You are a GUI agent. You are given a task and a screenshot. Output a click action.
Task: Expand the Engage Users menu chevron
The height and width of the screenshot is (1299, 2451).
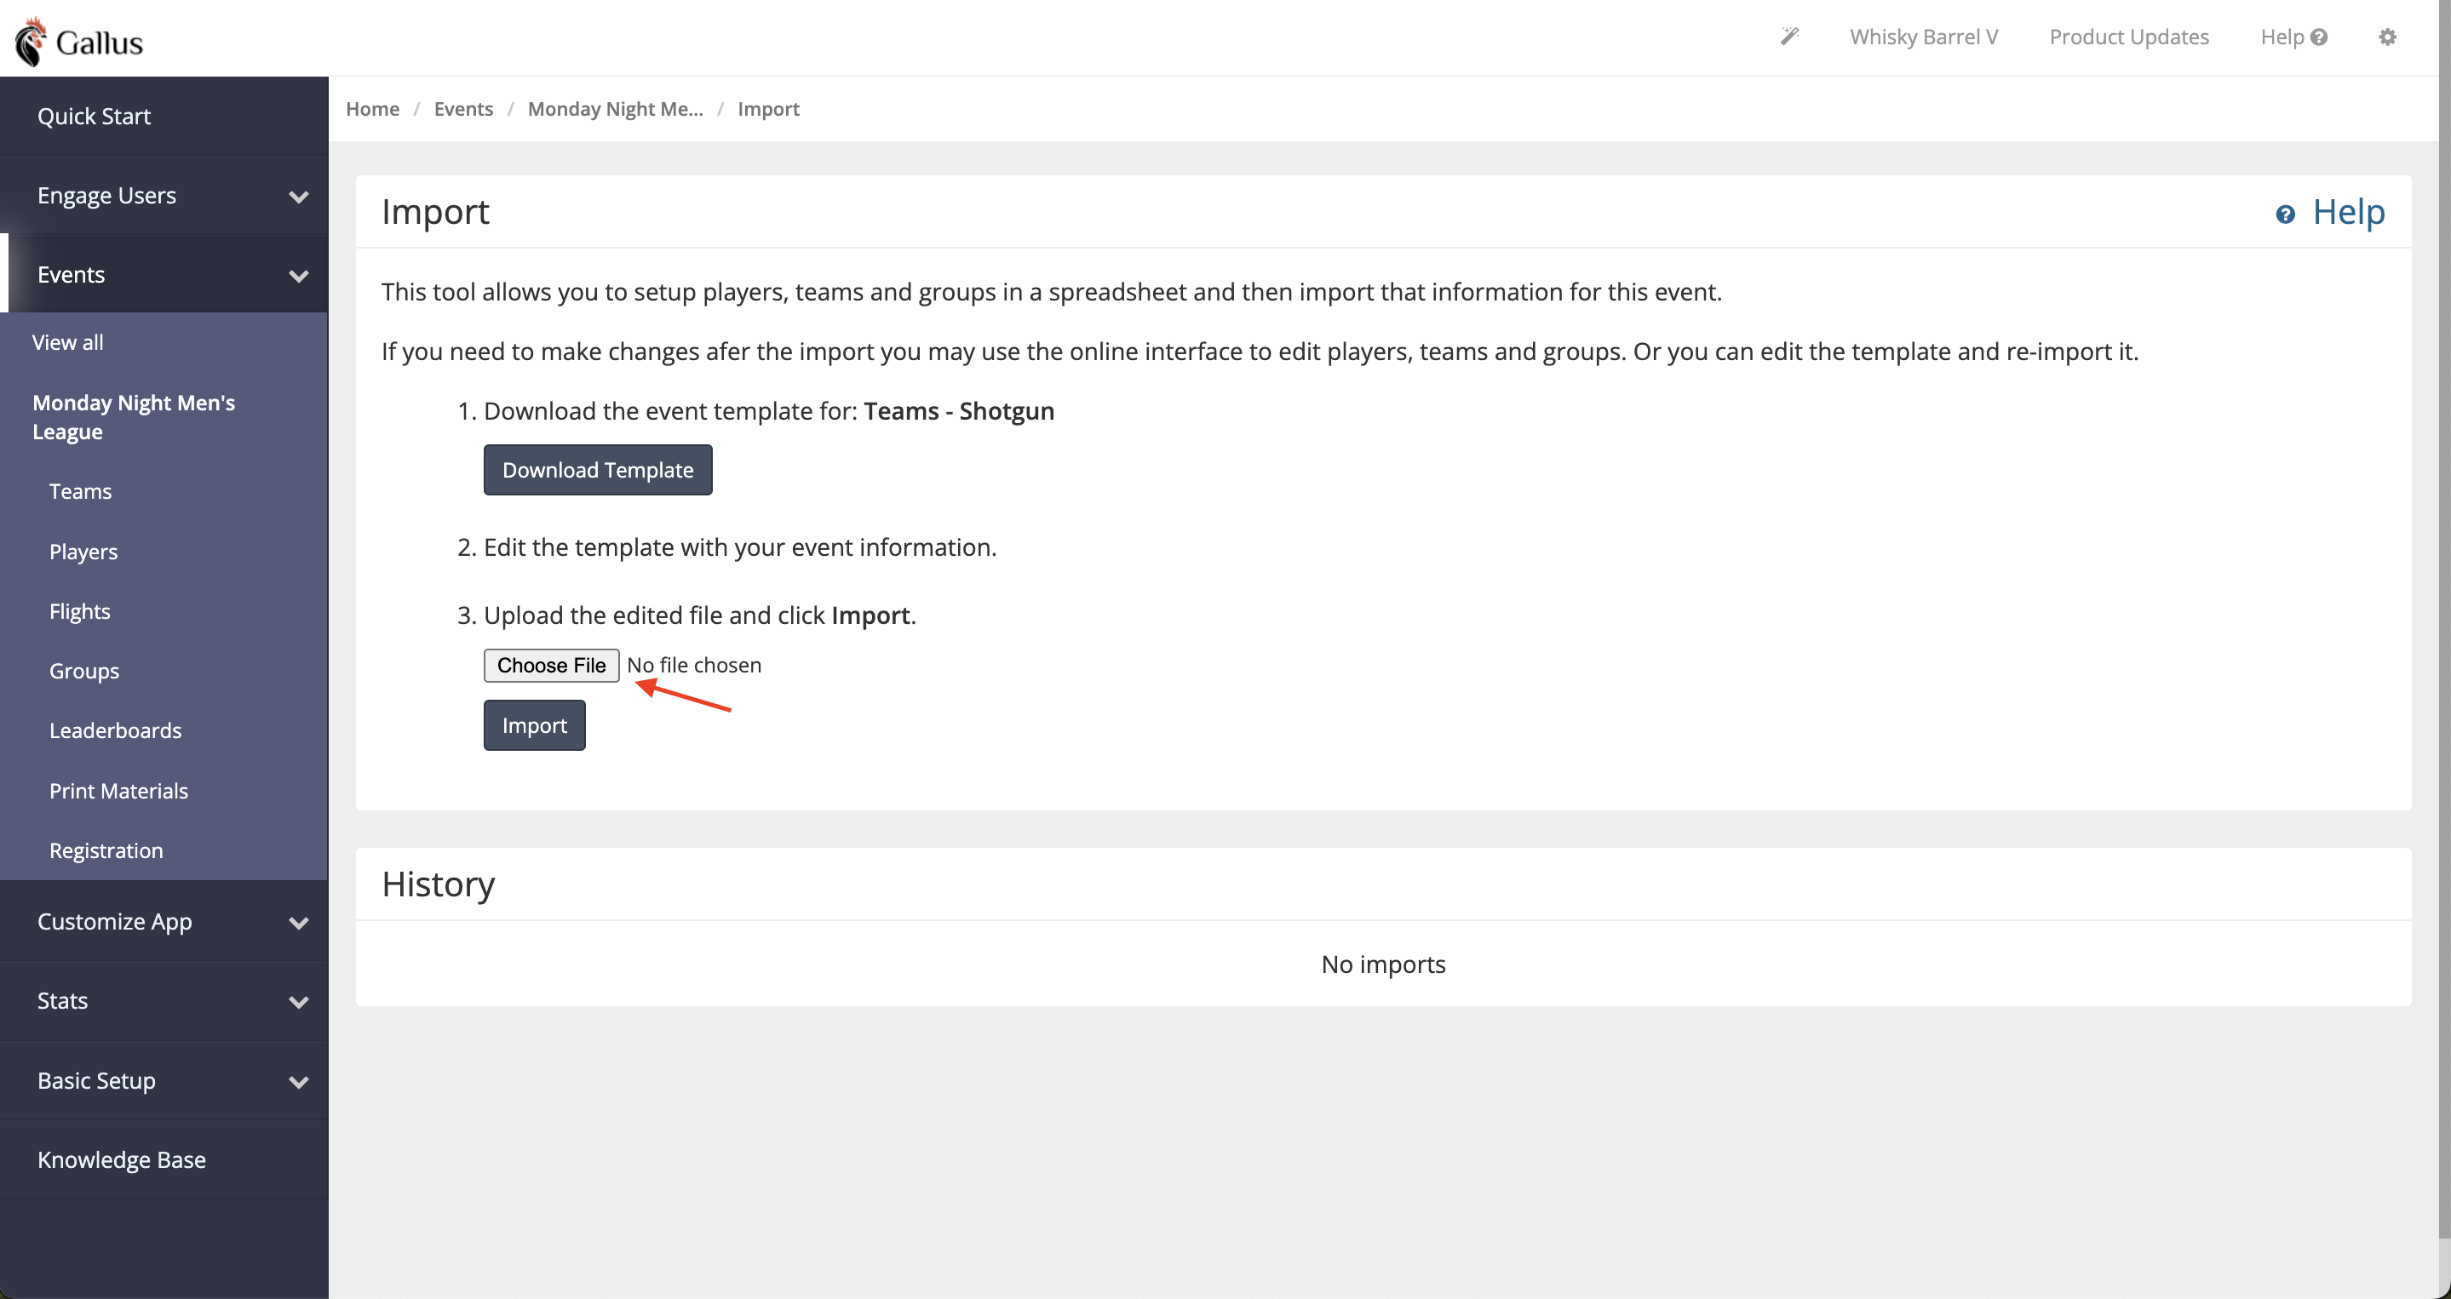(299, 197)
